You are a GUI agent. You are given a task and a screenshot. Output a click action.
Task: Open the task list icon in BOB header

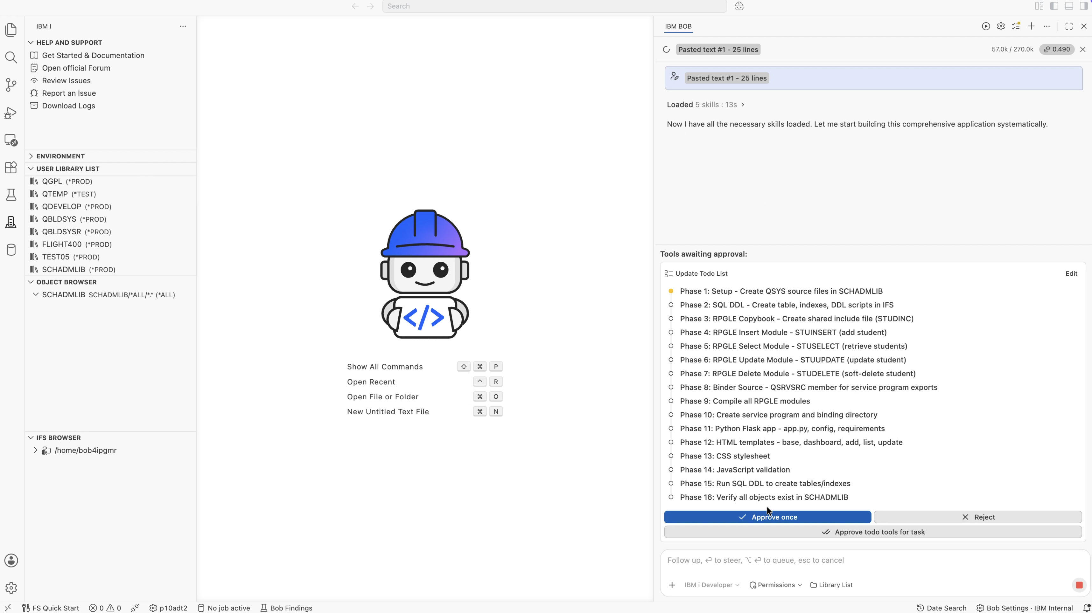point(1016,26)
